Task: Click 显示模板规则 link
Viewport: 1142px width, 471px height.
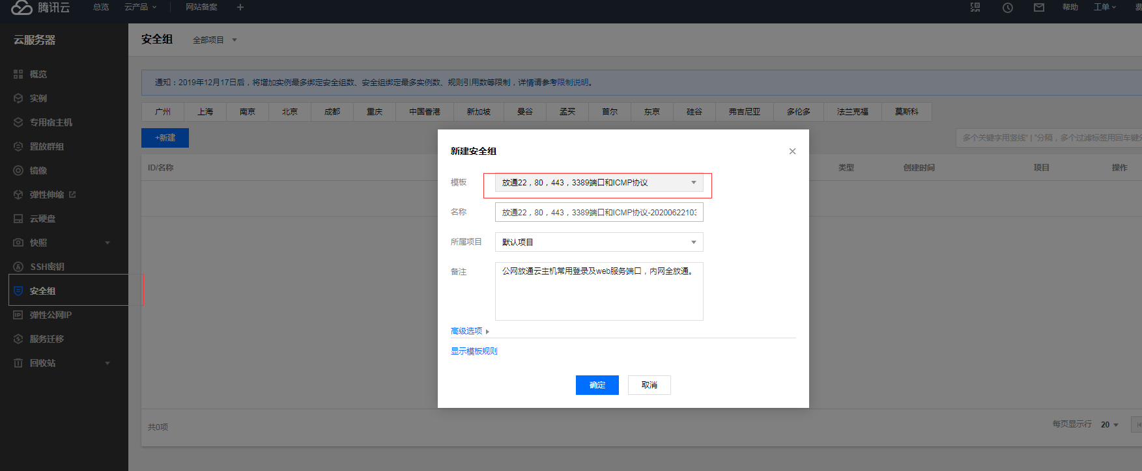Action: pyautogui.click(x=474, y=351)
